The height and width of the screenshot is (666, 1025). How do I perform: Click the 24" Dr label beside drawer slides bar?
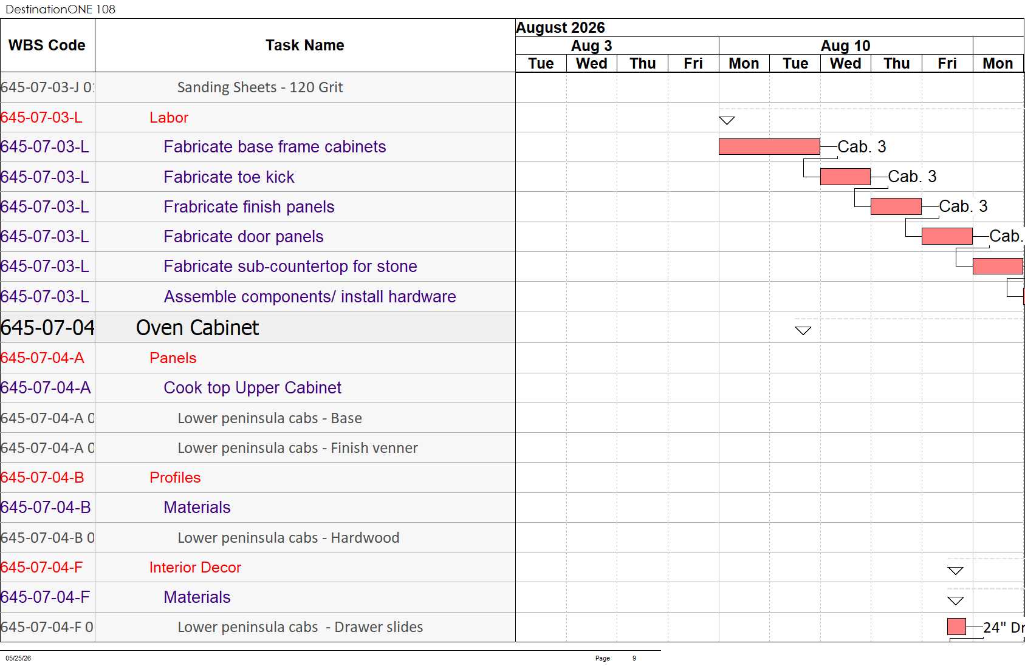[x=1004, y=627]
